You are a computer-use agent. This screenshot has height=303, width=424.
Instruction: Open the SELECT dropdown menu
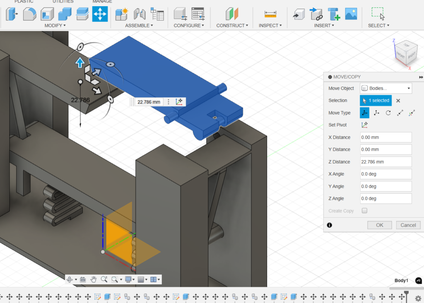[x=378, y=25]
